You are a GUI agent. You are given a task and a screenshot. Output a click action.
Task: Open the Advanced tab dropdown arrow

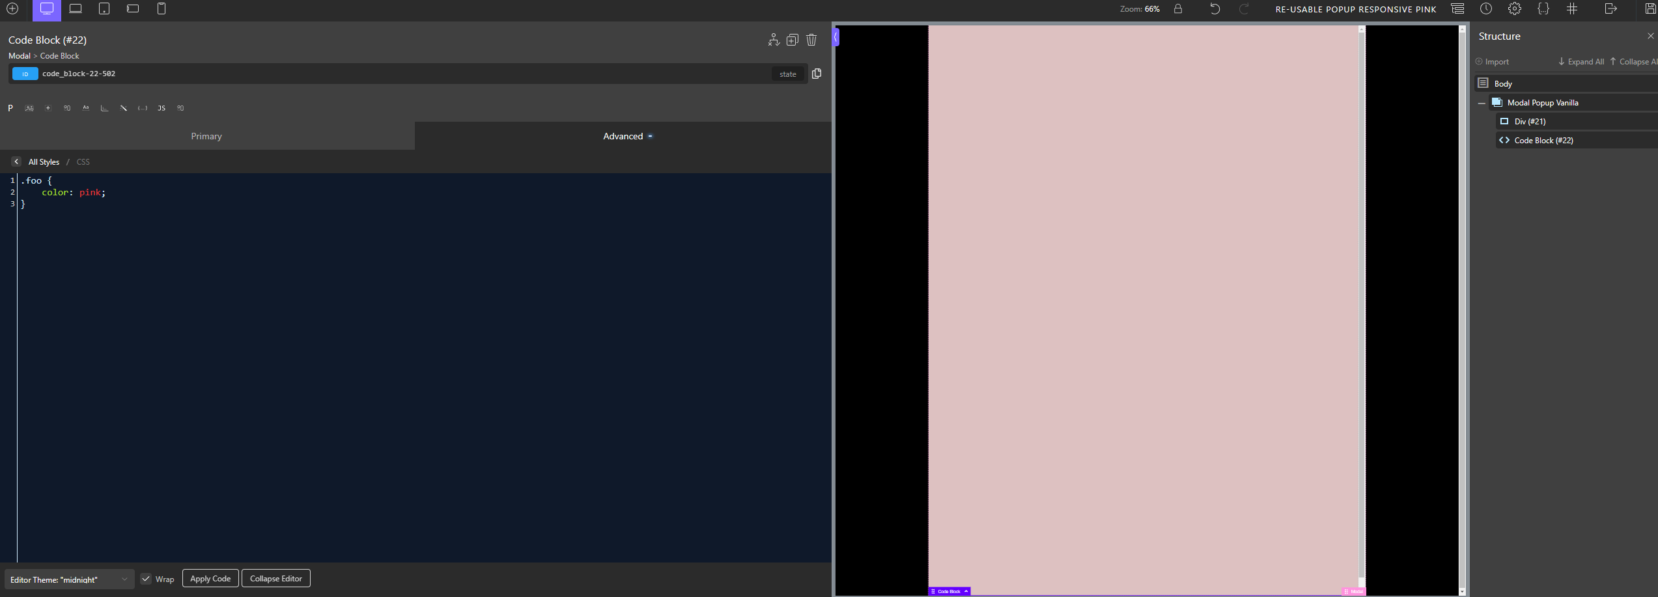pyautogui.click(x=649, y=136)
